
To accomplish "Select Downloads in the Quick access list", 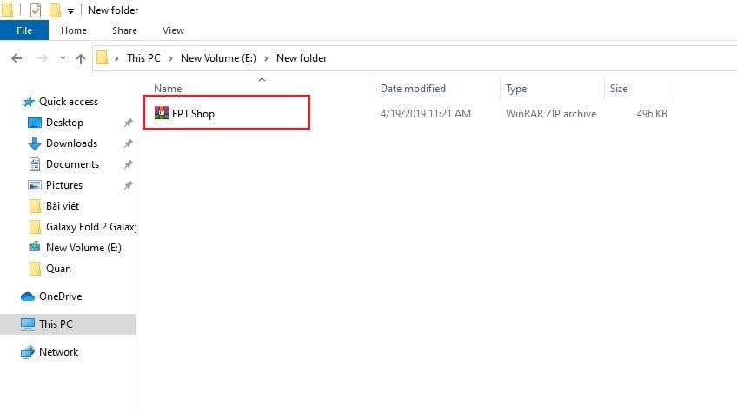I will 71,143.
